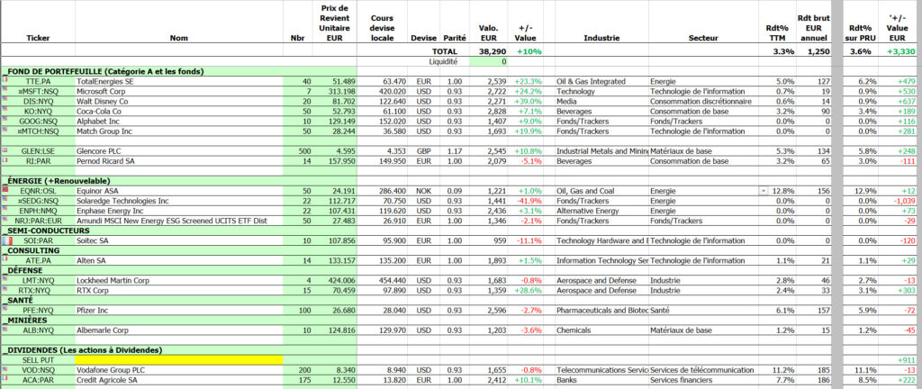Select the Rdt brut EUR annuel header
This screenshot has width=922, height=389.
coord(813,28)
